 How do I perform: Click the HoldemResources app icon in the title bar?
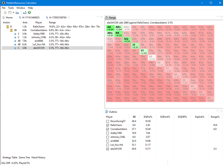coord(4,3)
